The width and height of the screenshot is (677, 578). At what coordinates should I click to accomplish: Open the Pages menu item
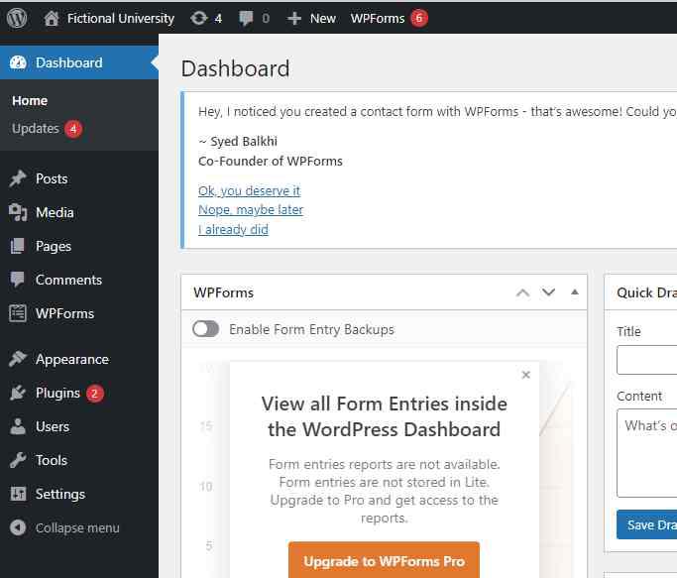pos(54,246)
